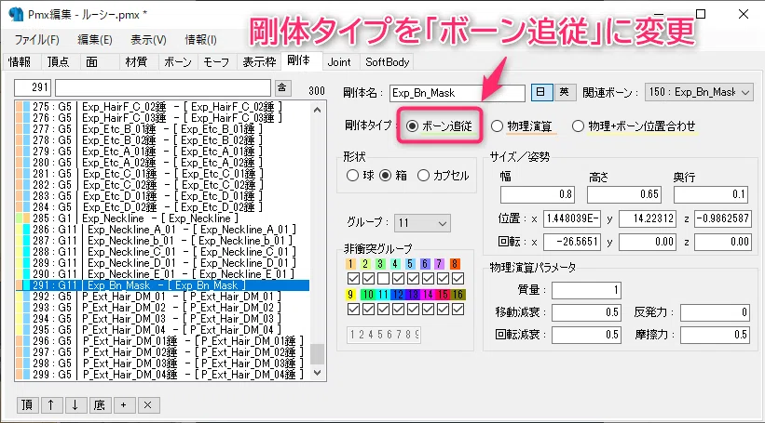Switch to the 表示枠 tab
The width and height of the screenshot is (765, 423).
(259, 61)
